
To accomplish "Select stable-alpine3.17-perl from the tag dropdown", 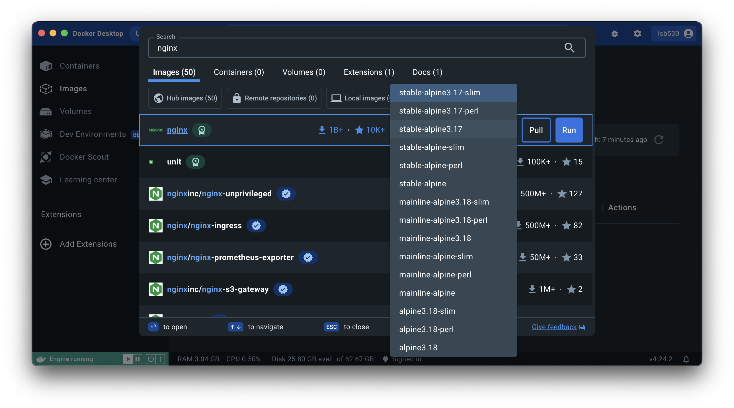I will coord(438,111).
